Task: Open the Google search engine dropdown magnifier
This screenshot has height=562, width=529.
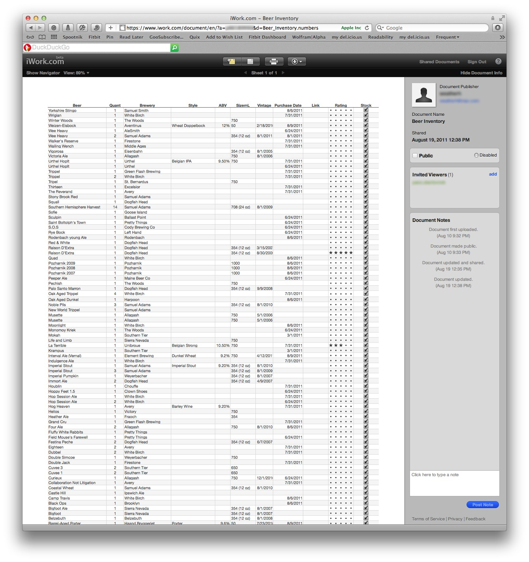Action: click(x=380, y=28)
